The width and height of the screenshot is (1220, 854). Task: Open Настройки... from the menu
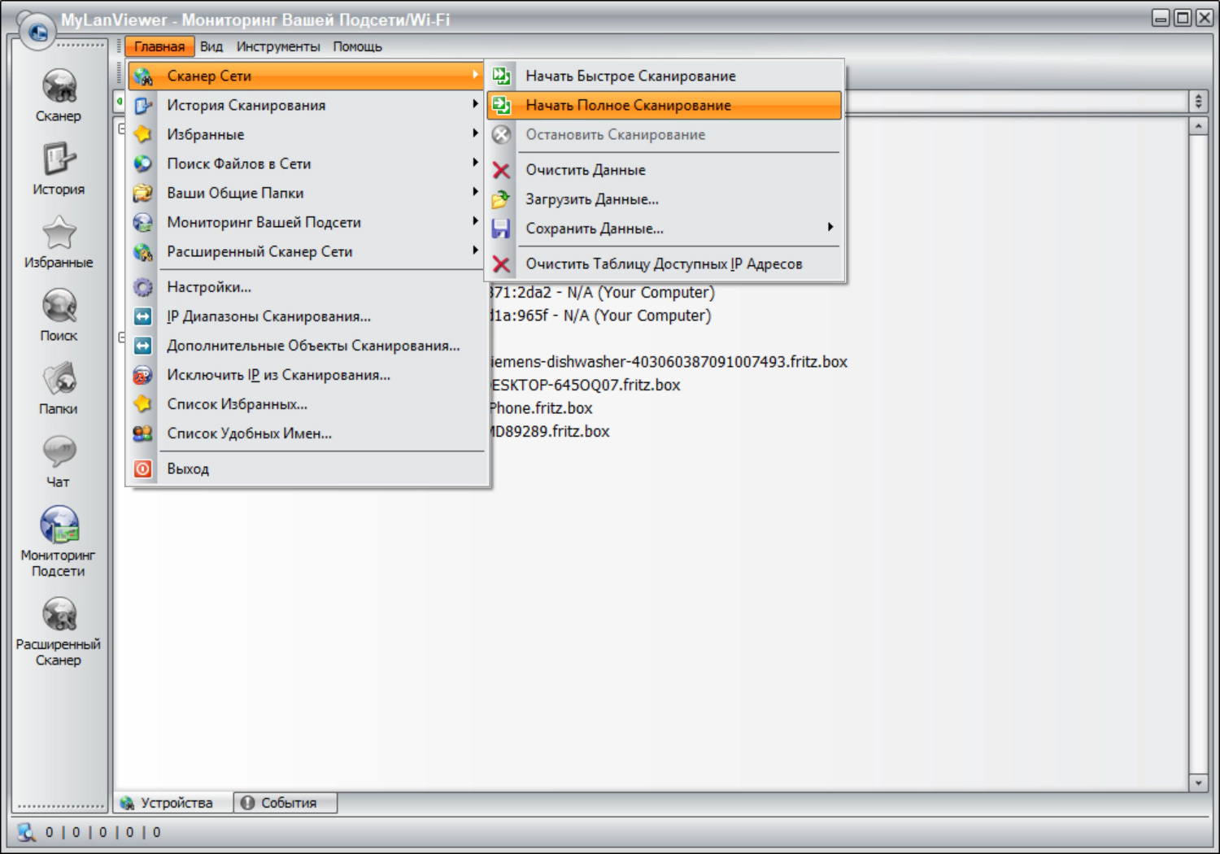(209, 287)
